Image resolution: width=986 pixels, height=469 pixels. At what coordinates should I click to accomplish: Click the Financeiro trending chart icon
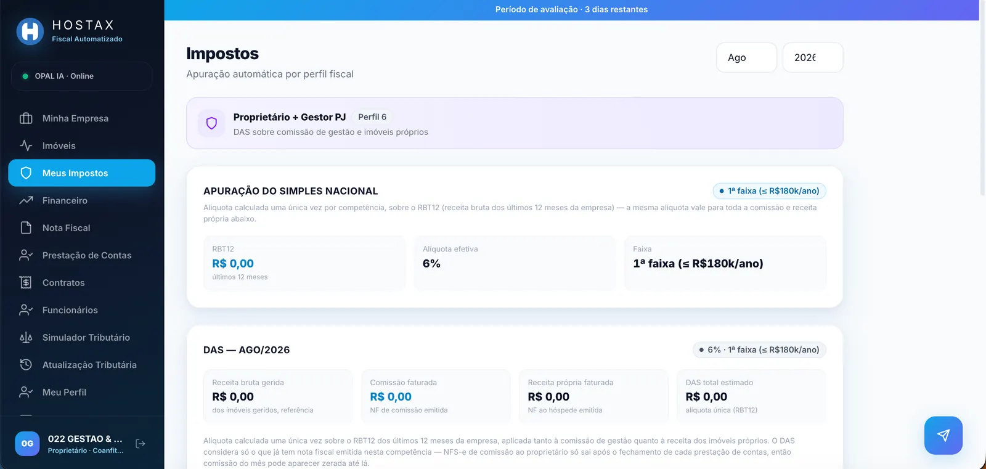[x=26, y=200]
